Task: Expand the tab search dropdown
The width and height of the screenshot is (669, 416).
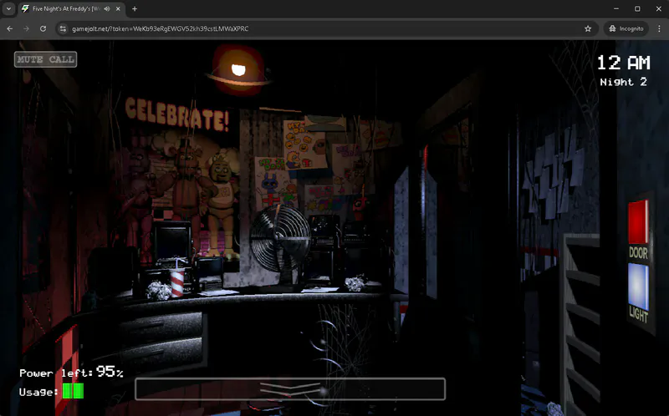Action: click(8, 8)
